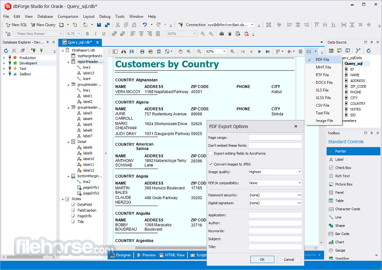The image size is (382, 270).
Task: Select the Developent connection in Database Explorer
Action: (28, 63)
